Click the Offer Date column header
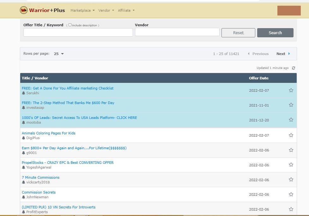This screenshot has width=309, height=216. (258, 78)
